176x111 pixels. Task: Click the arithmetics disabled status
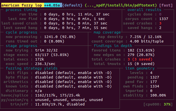click(73, 82)
